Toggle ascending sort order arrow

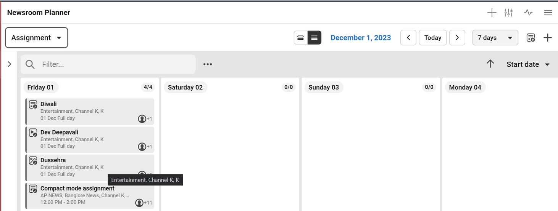[490, 64]
